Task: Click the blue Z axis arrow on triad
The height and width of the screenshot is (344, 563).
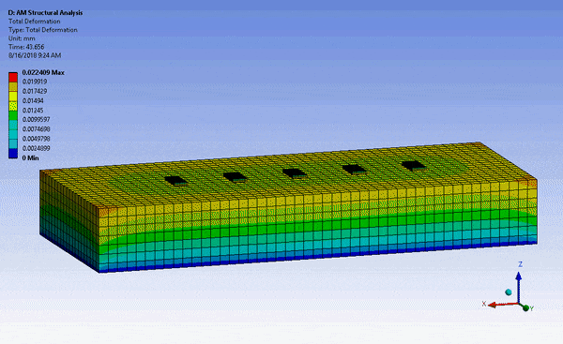Action: pos(519,288)
